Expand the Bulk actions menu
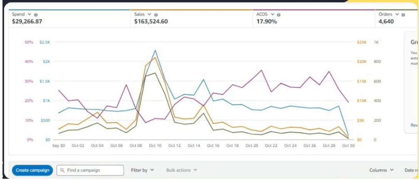 point(181,170)
